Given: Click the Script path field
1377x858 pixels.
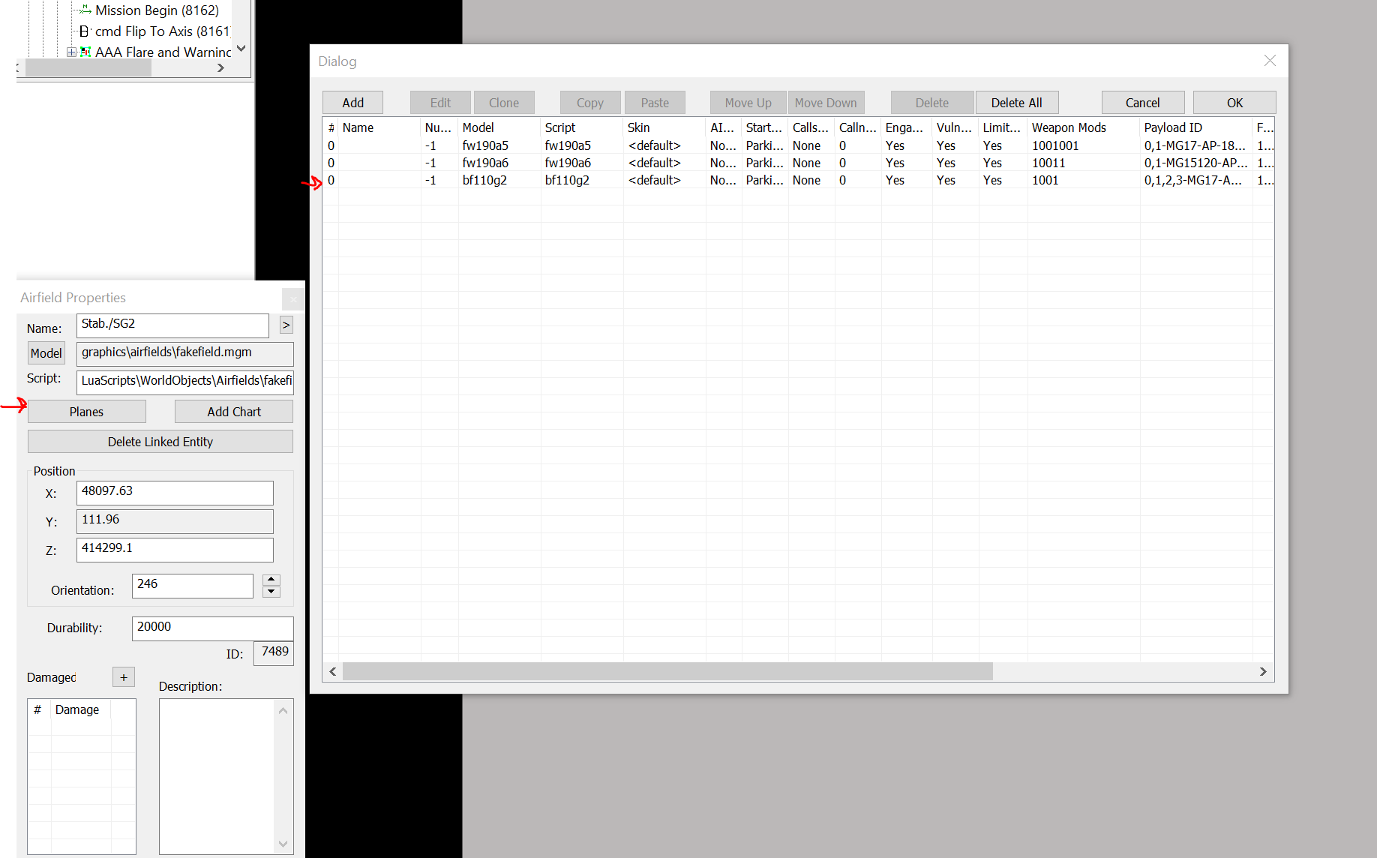Looking at the screenshot, I should [185, 382].
